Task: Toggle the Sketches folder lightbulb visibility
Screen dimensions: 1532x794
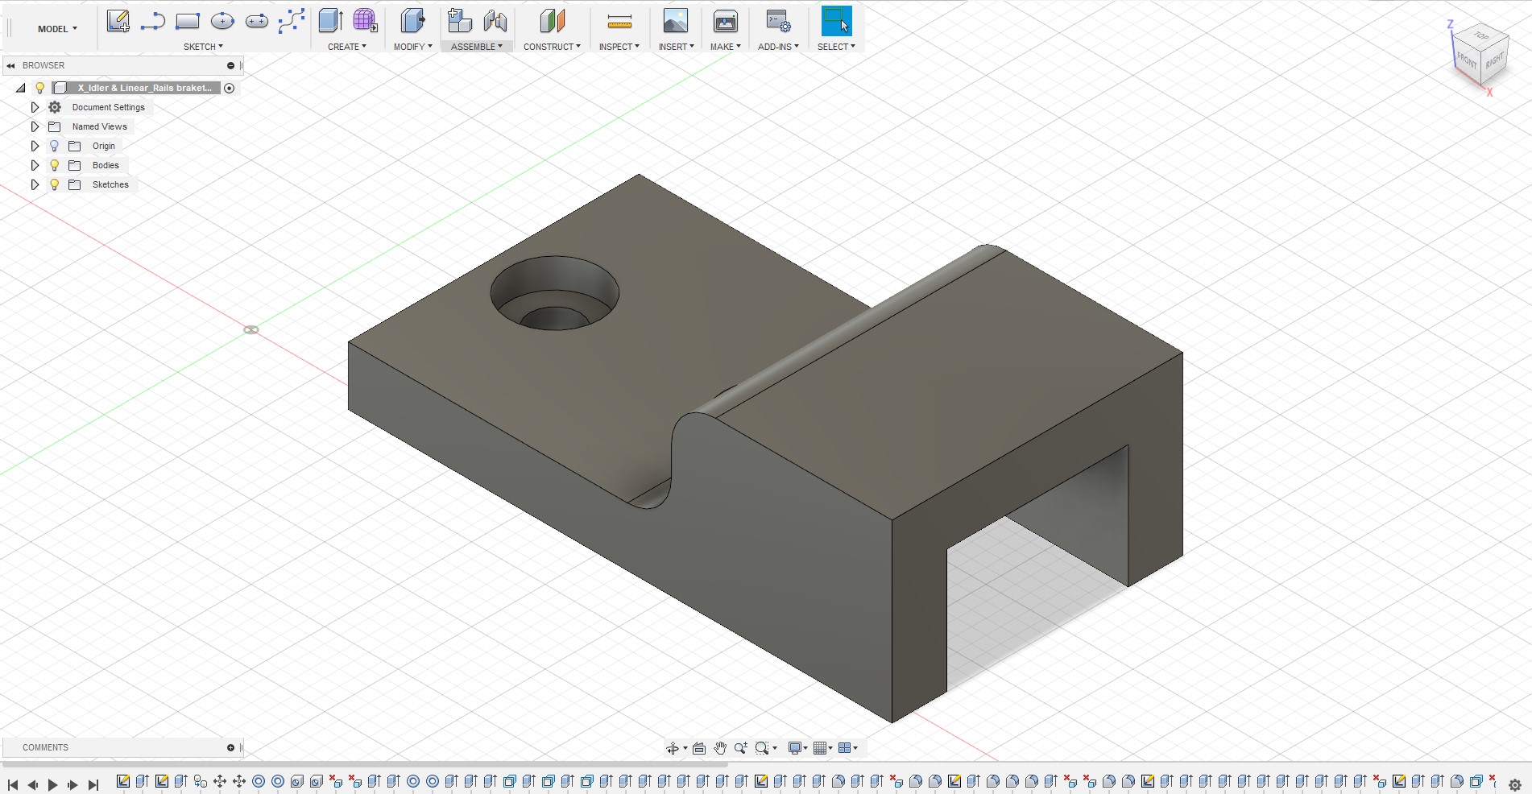Action: (x=55, y=184)
